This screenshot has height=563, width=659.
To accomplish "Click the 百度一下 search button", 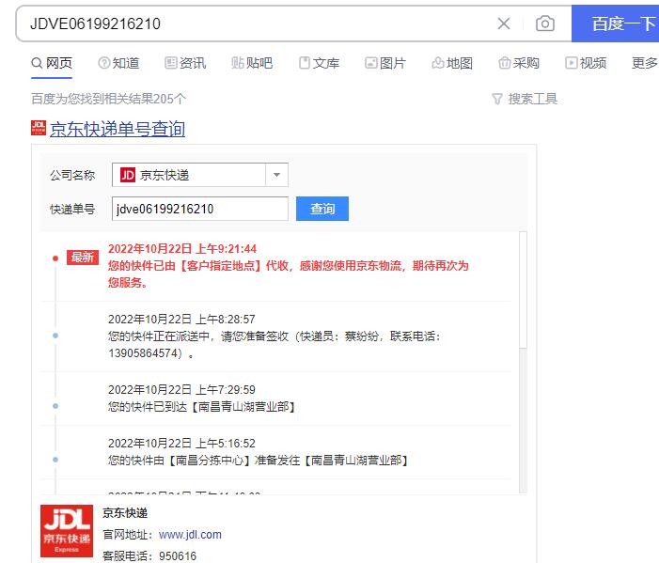I will click(x=616, y=23).
